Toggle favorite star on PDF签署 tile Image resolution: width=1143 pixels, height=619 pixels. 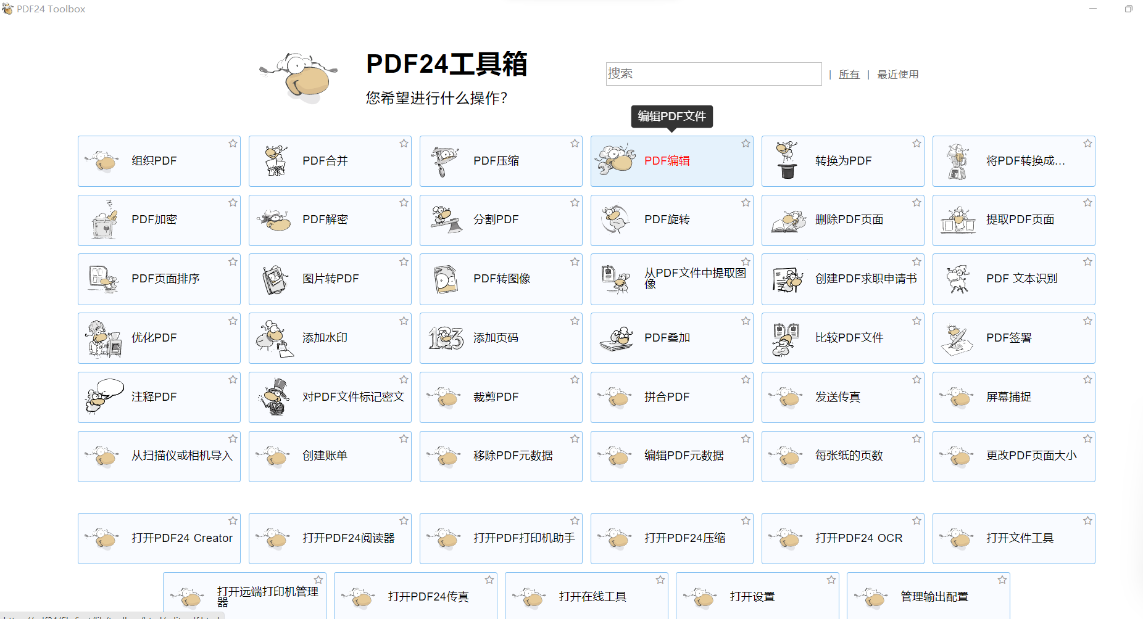(1087, 321)
